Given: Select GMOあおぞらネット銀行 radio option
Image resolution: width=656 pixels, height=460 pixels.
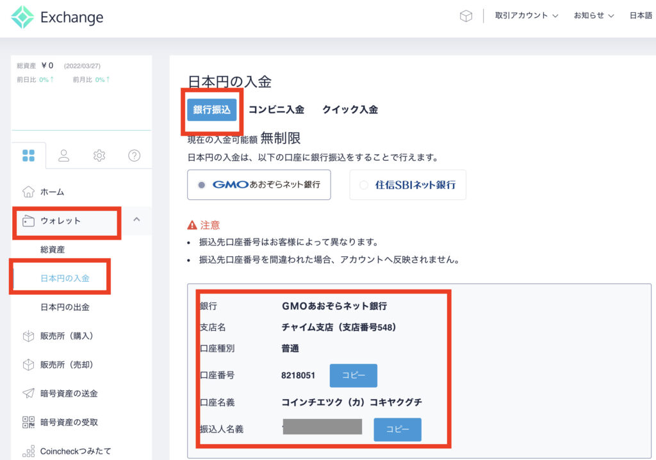Looking at the screenshot, I should click(259, 185).
